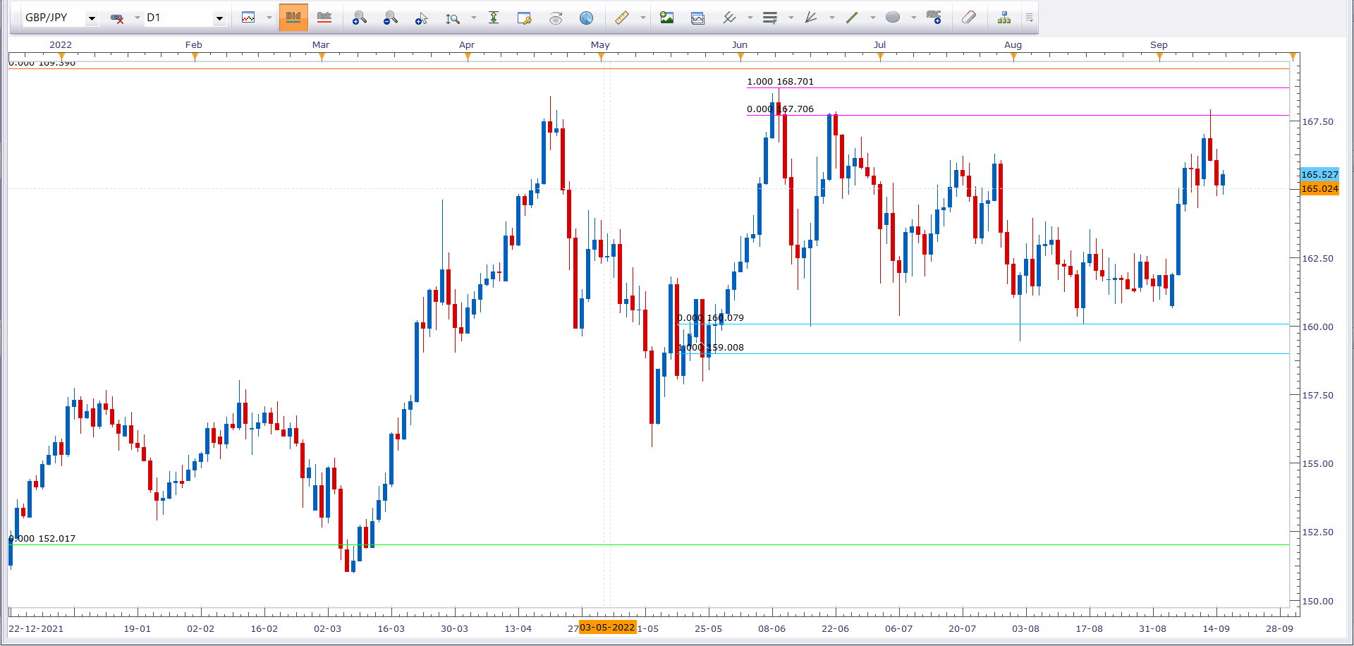Click the 0.000 160.079 Fibonacci label
The image size is (1354, 646).
[711, 318]
